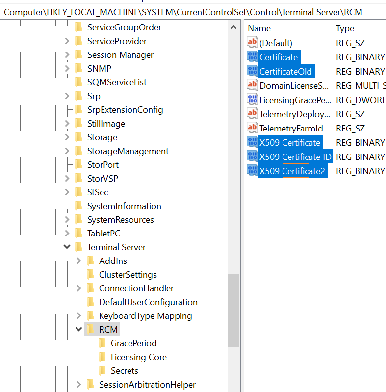Click the X509 Certificate binary value icon
This screenshot has width=386, height=392.
click(252, 142)
